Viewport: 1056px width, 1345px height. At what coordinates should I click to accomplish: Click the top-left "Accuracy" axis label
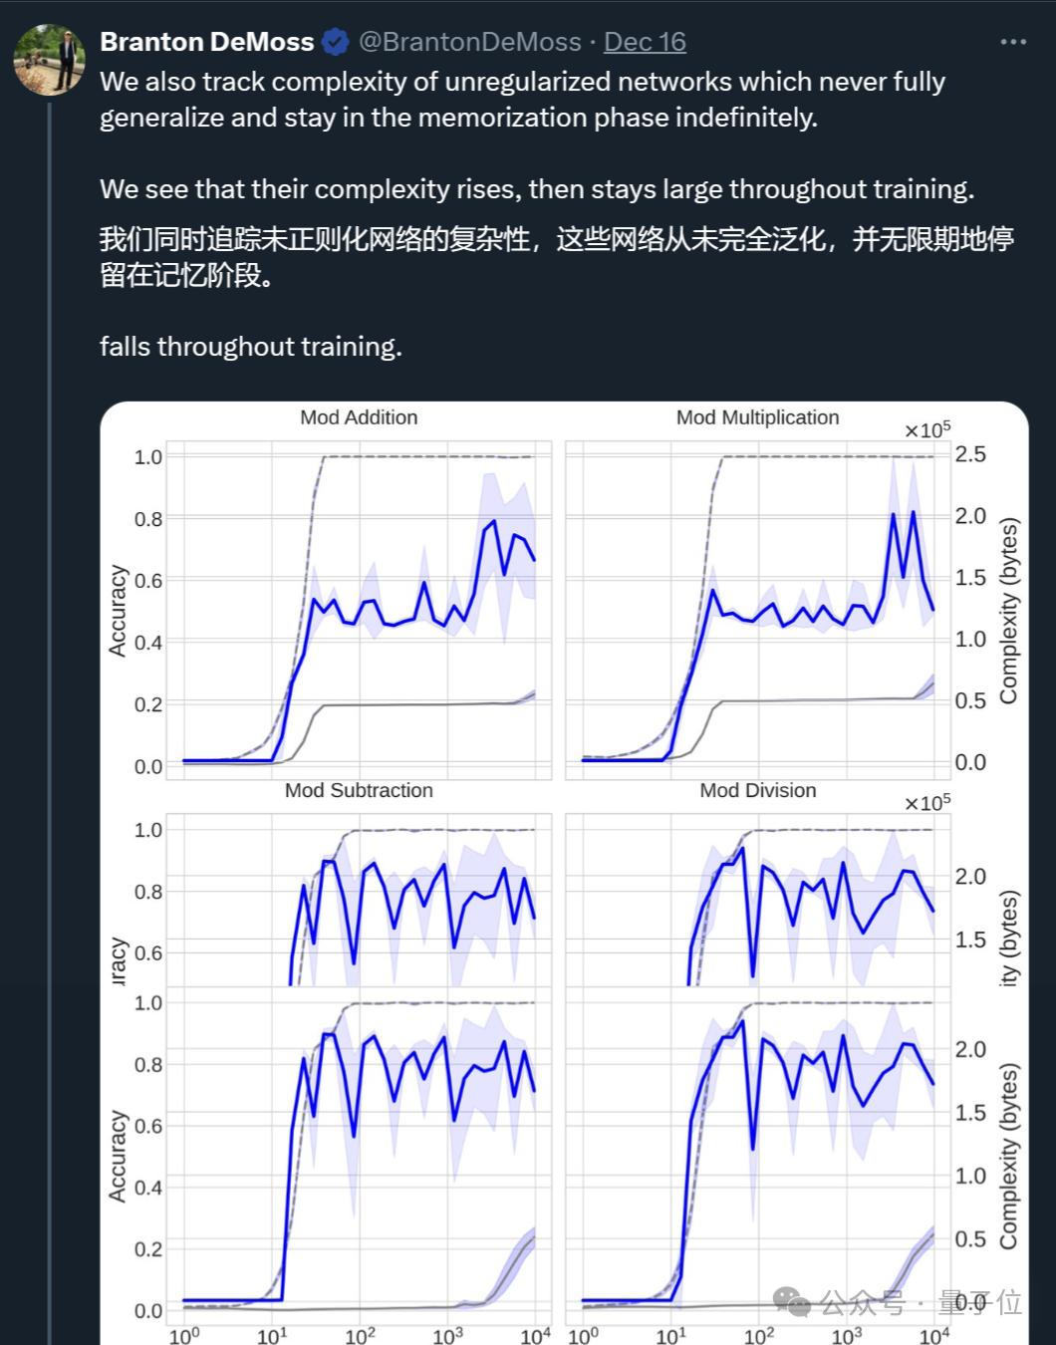(118, 611)
